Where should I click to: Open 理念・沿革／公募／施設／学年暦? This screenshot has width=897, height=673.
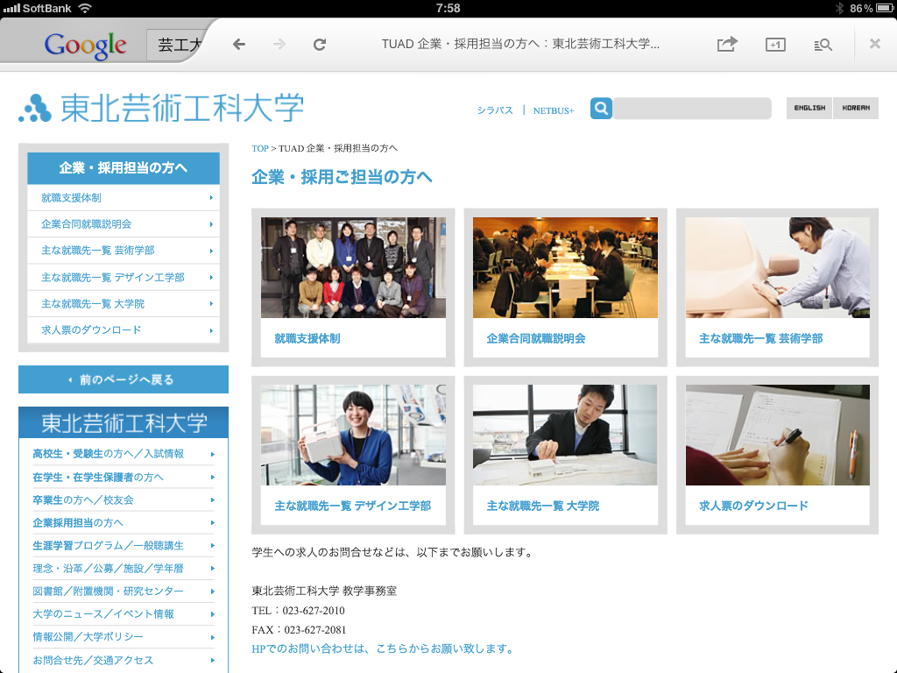(x=124, y=568)
